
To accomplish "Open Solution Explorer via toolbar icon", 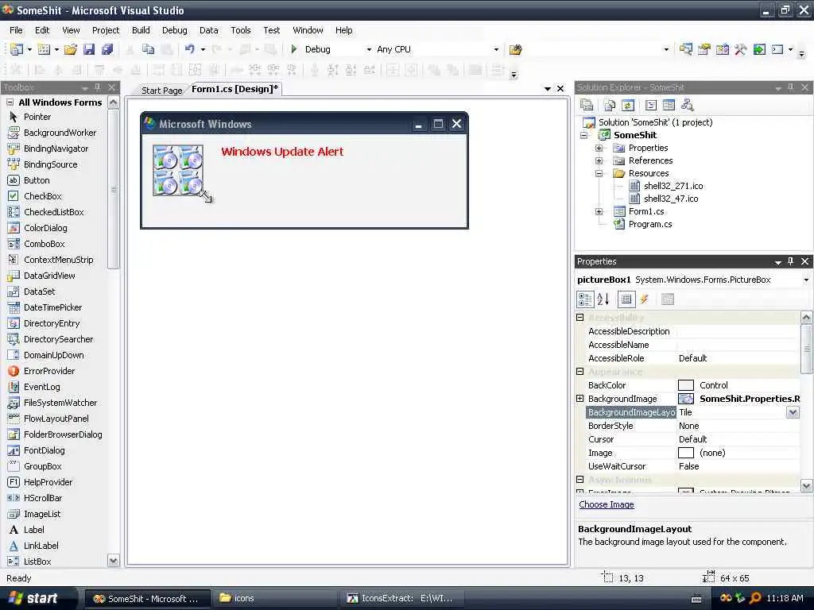I will 686,49.
